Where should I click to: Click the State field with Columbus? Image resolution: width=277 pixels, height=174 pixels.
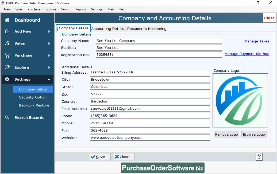150,86
